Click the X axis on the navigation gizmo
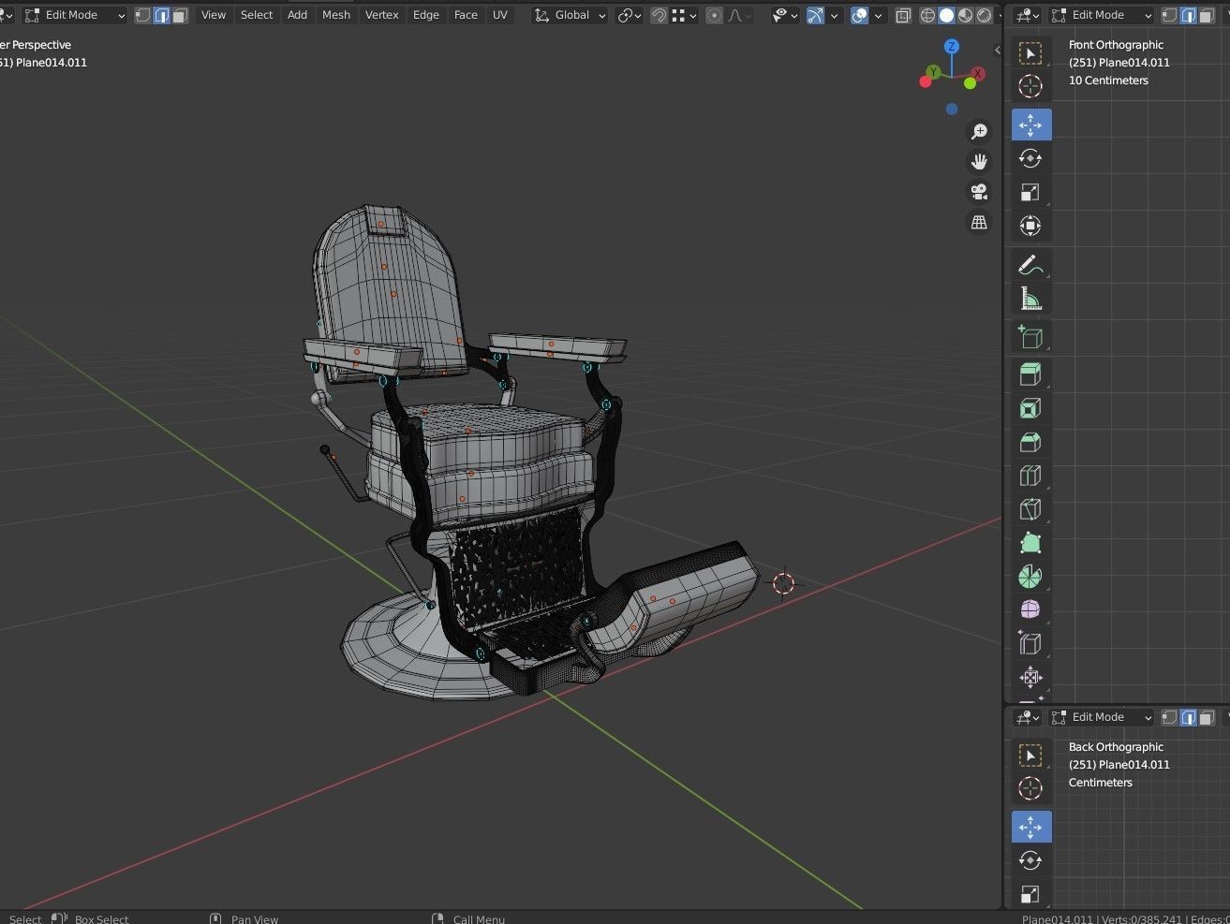 [x=978, y=73]
